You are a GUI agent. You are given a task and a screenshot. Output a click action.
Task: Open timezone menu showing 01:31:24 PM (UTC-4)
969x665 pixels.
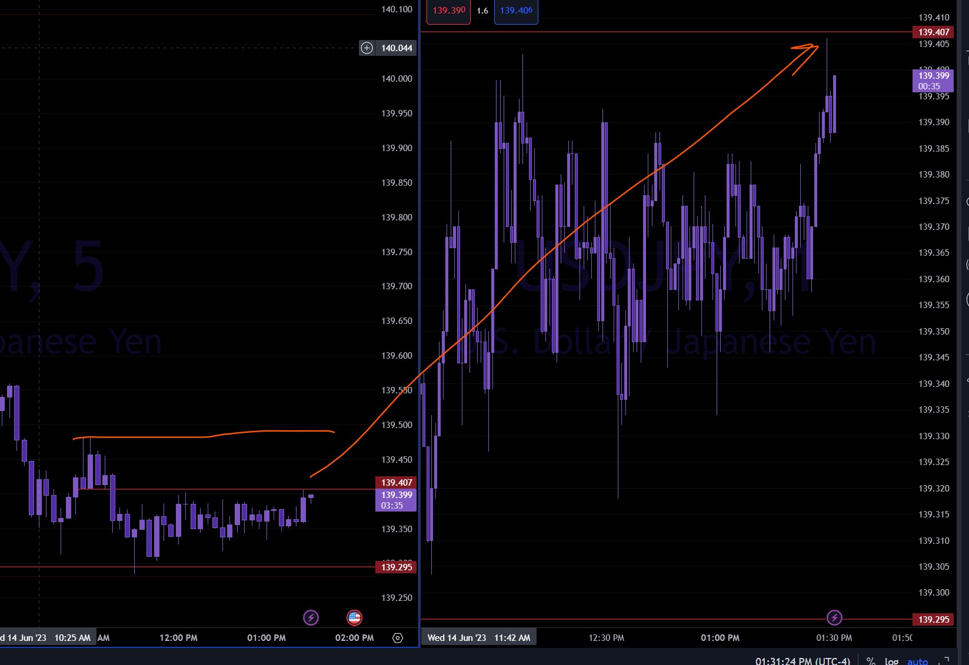coord(802,661)
